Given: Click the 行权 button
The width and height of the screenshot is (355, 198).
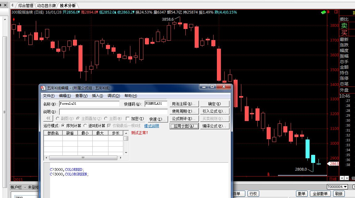Looking at the screenshot, I should coord(253,194).
